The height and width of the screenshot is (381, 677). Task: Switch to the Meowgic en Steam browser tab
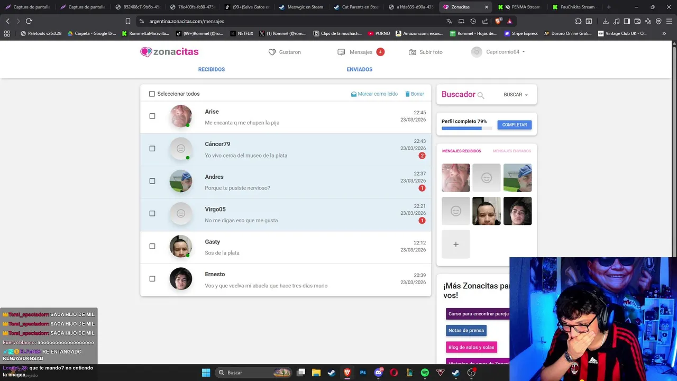pos(301,7)
